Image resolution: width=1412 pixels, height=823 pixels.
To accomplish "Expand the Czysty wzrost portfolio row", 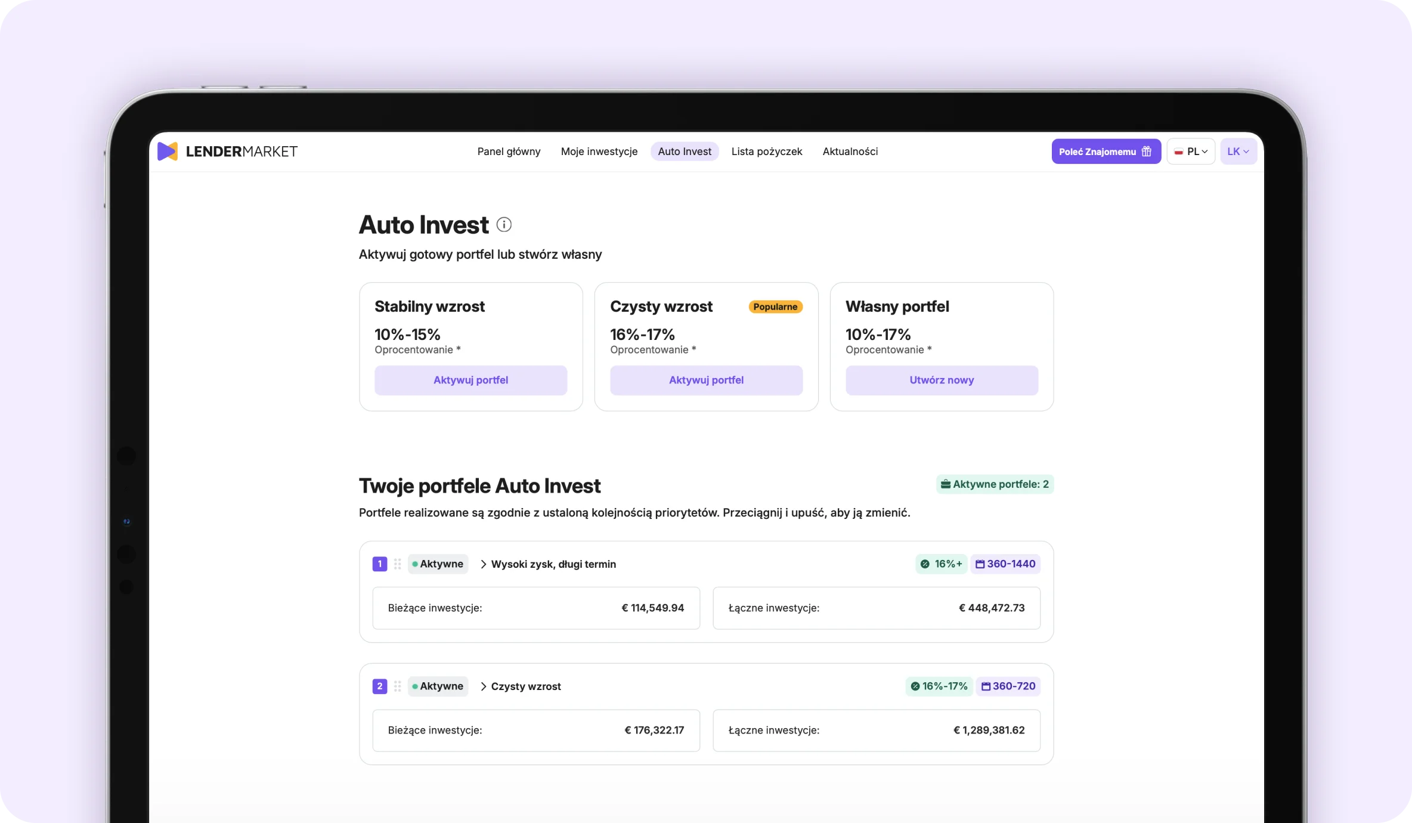I will [x=520, y=686].
